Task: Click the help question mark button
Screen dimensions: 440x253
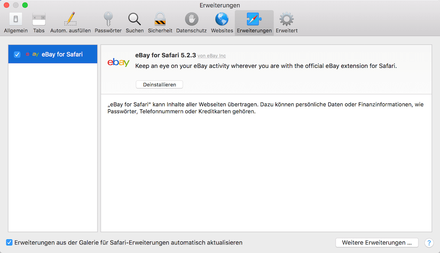Action: point(429,243)
